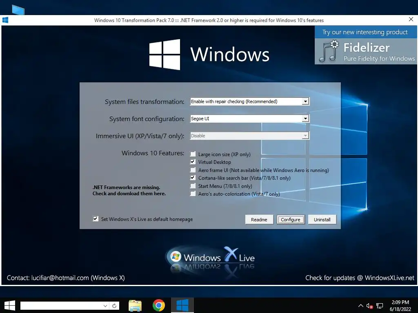Click Check for updates @ WindowsXLive.net
Viewport: 418px width, 313px height.
(360, 278)
